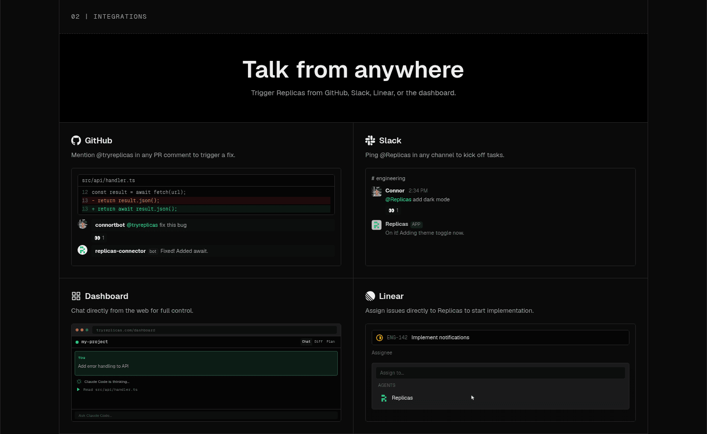The image size is (707, 434).
Task: Click the Replicas agent icon in the assignee list
Action: 384,398
